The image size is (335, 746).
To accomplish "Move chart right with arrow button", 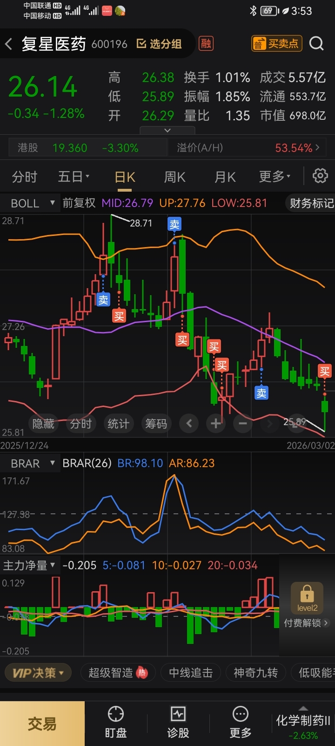I will [270, 423].
